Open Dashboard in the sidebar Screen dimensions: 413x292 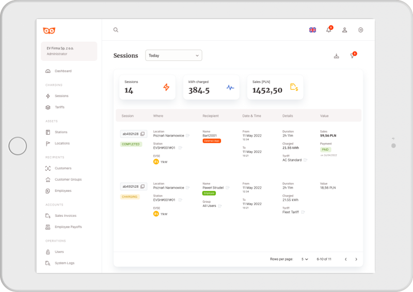click(63, 71)
